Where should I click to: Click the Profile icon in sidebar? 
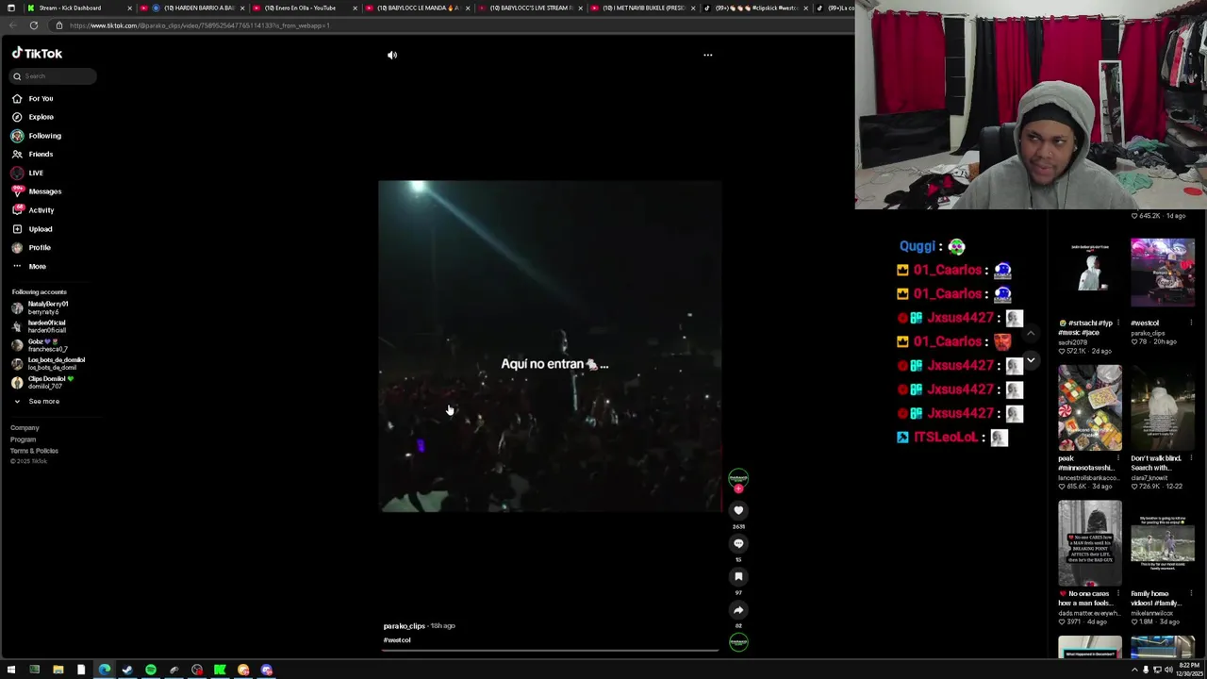[x=17, y=247]
